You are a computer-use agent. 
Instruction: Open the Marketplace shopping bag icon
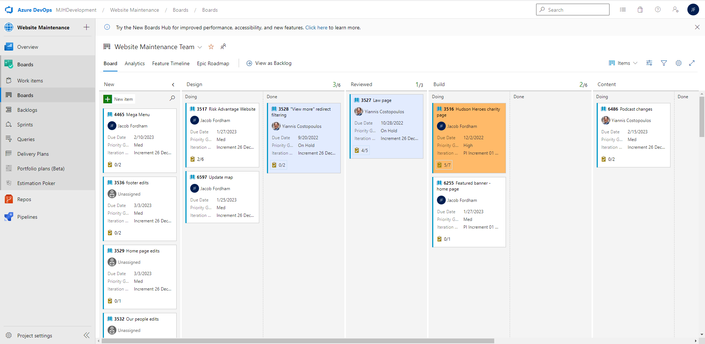[x=640, y=10]
